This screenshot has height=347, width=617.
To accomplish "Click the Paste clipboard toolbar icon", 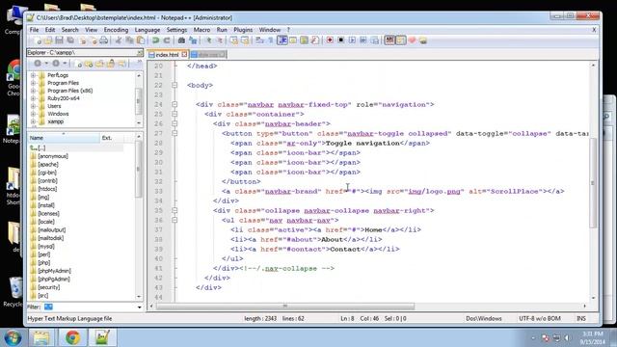I will coord(141,40).
